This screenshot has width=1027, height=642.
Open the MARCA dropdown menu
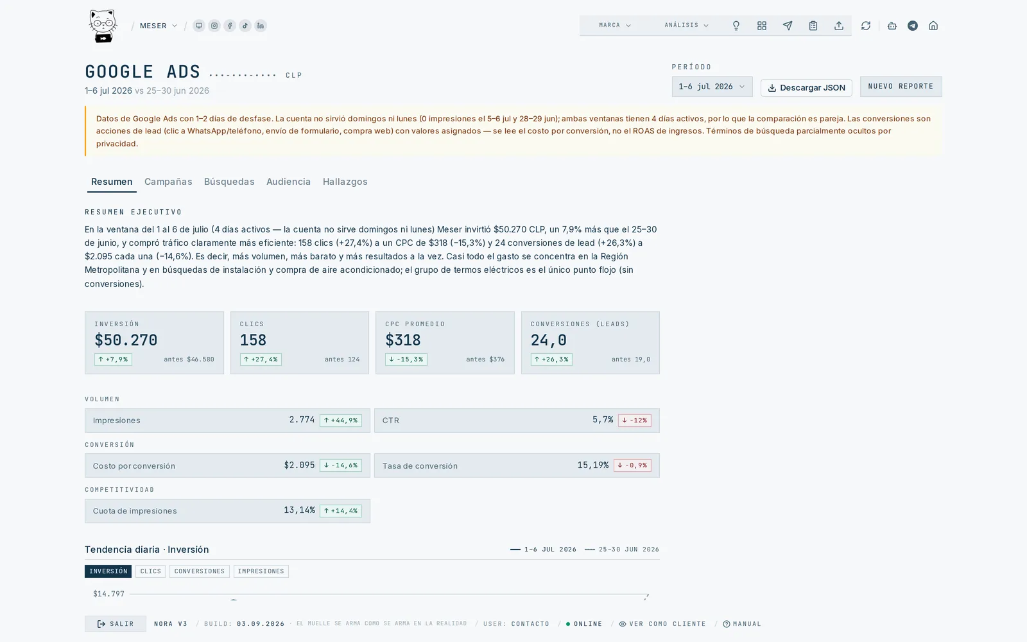click(x=615, y=26)
